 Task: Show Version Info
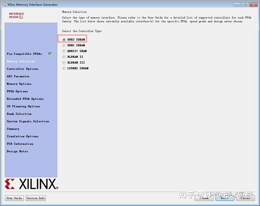click(x=35, y=198)
